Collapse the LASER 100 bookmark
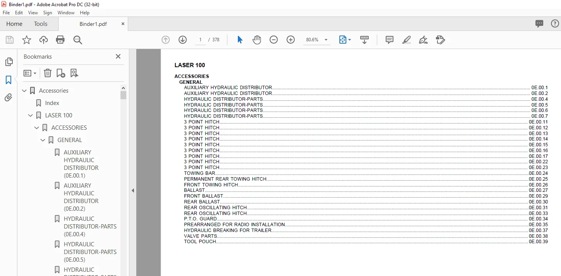 pyautogui.click(x=31, y=115)
